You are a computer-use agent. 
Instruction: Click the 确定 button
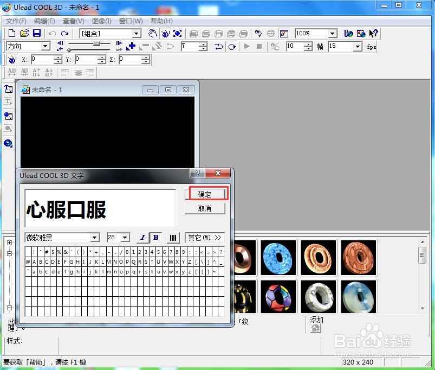205,194
